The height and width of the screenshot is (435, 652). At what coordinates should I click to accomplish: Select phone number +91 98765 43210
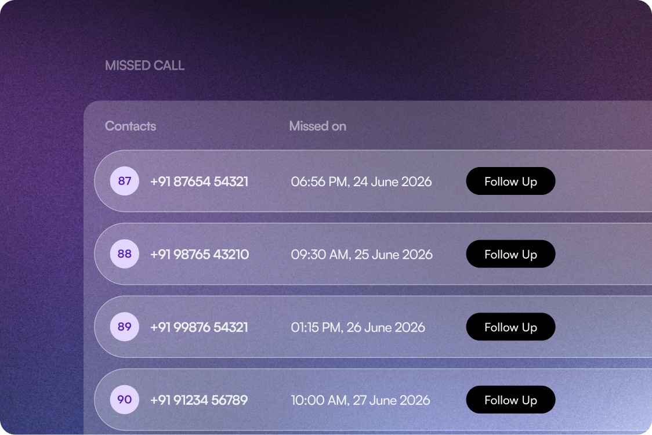coord(200,255)
